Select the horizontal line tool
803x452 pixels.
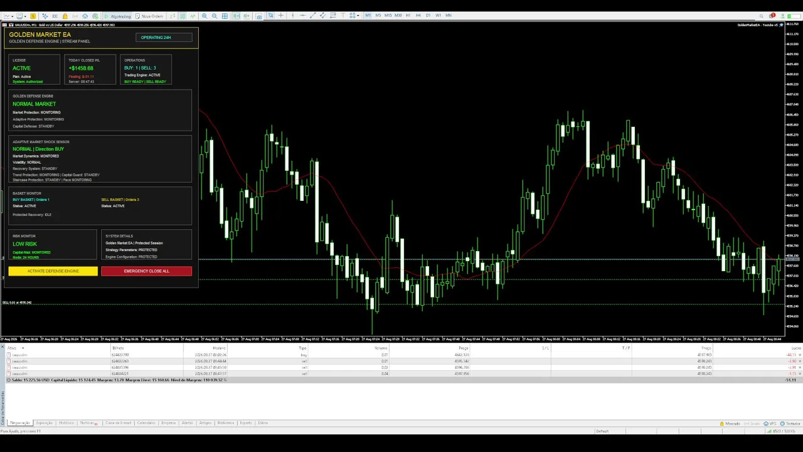pyautogui.click(x=302, y=15)
